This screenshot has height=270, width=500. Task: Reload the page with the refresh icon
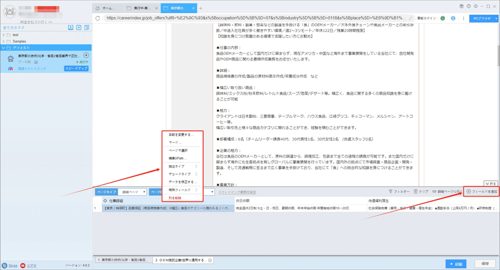tap(97, 18)
